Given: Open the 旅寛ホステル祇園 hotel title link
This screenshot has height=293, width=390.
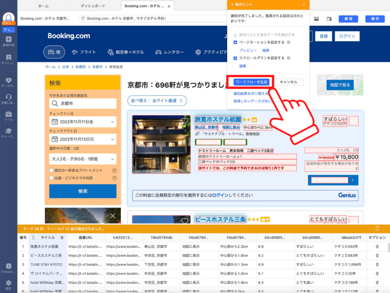Looking at the screenshot, I should (218, 119).
